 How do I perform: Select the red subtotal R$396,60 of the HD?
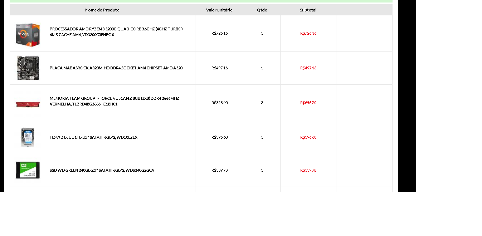(x=308, y=137)
